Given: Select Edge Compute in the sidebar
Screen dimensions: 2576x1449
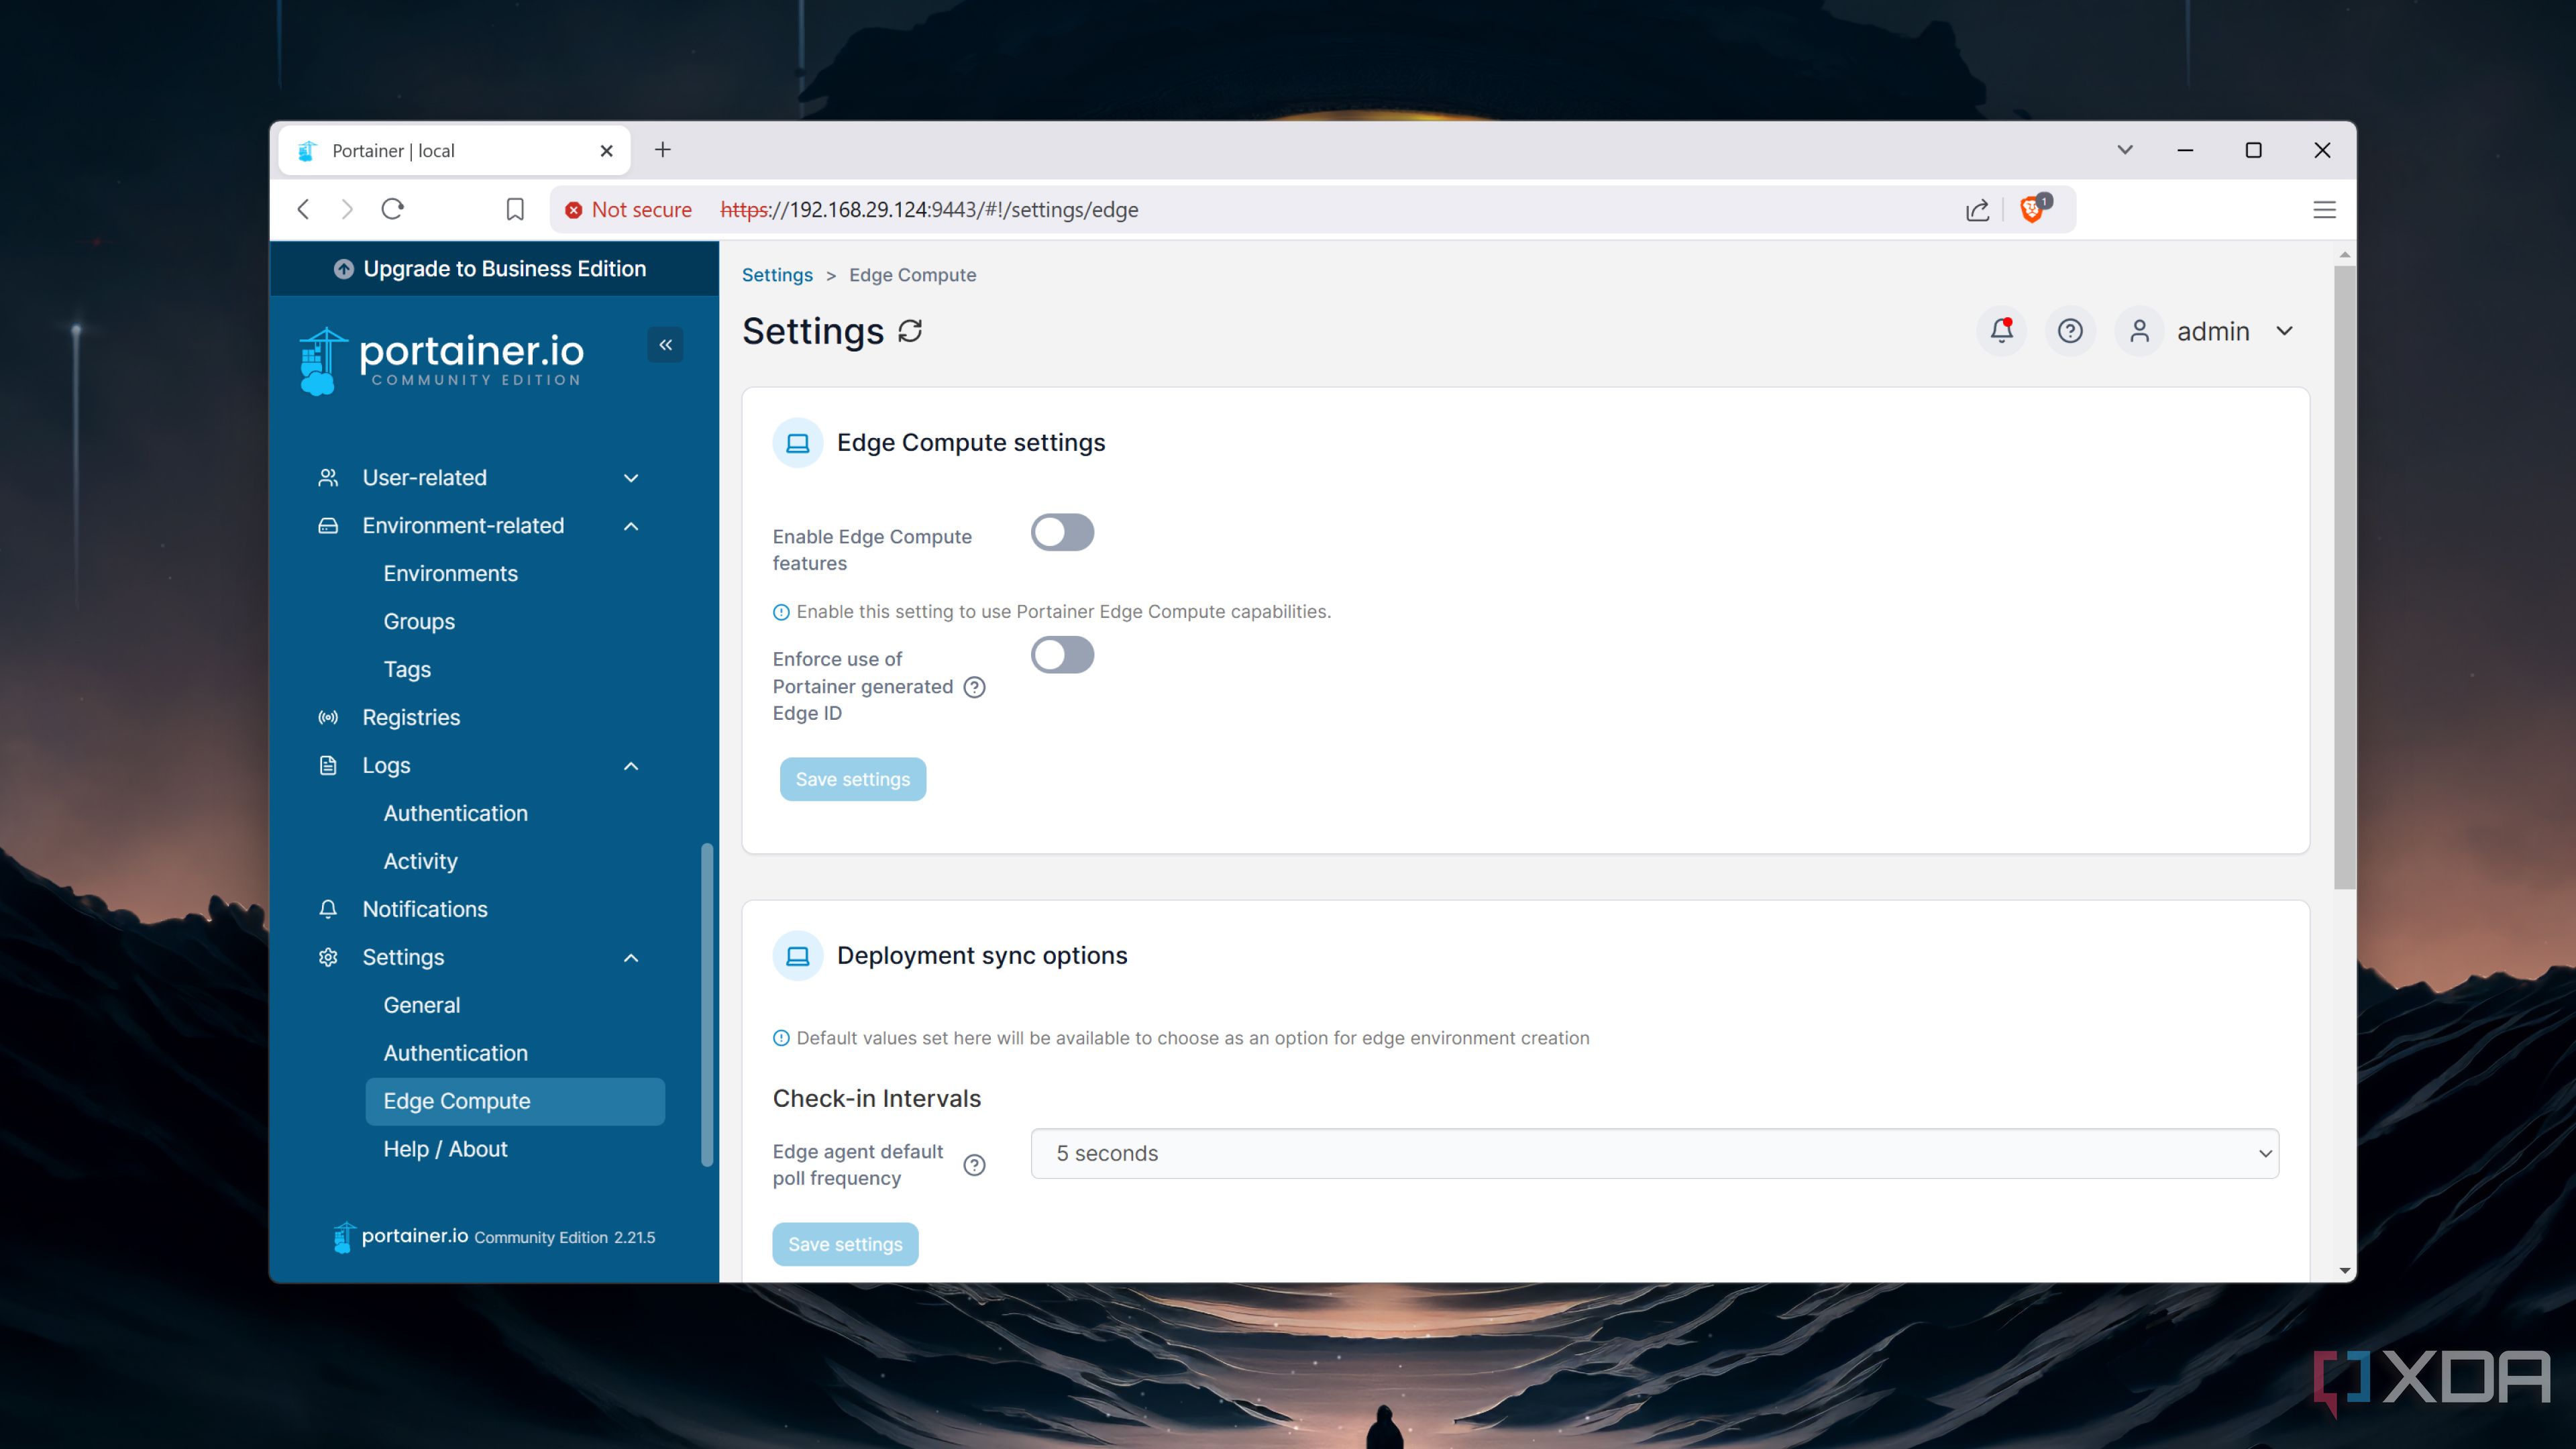Looking at the screenshot, I should 515,1101.
